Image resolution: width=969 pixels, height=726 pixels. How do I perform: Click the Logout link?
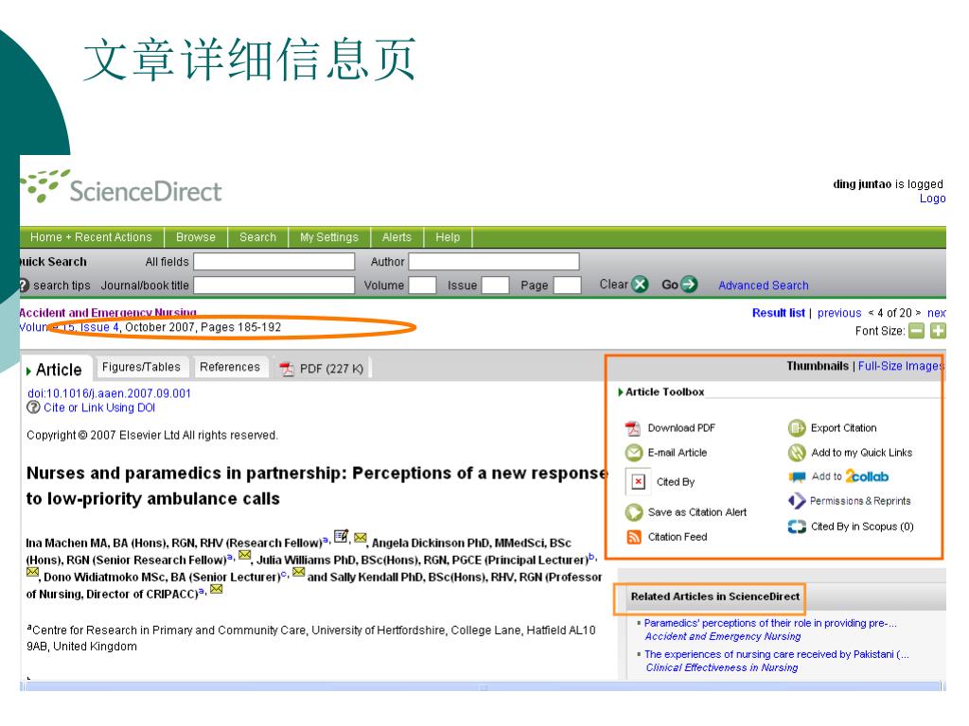(x=932, y=199)
